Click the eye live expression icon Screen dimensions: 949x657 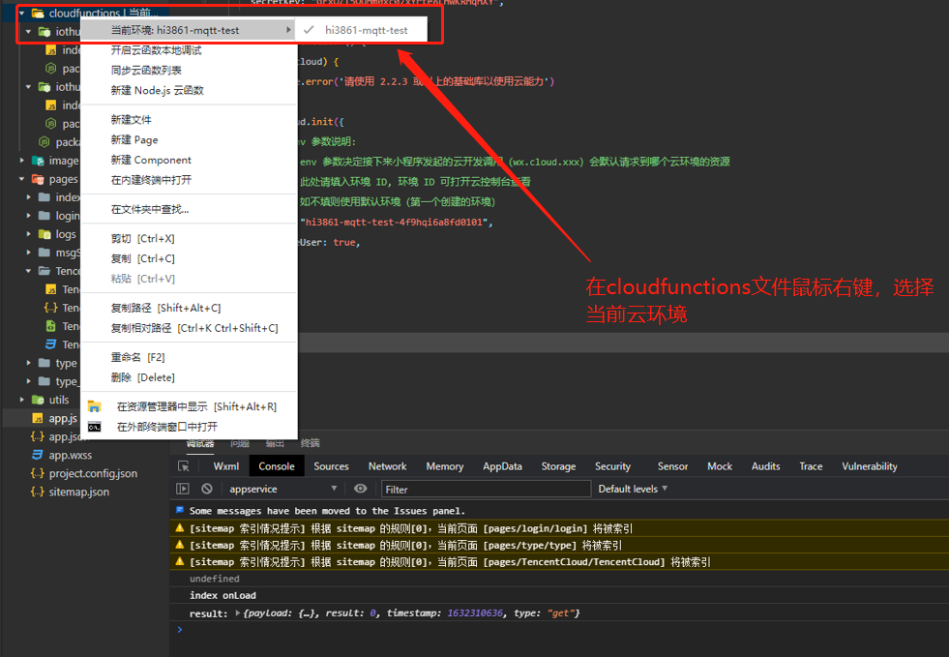(360, 490)
